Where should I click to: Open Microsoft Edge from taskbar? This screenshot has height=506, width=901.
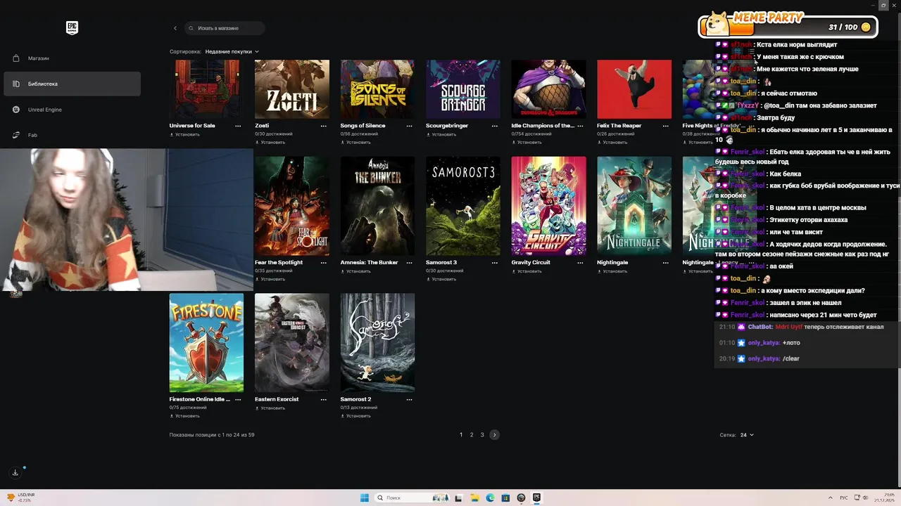(490, 498)
